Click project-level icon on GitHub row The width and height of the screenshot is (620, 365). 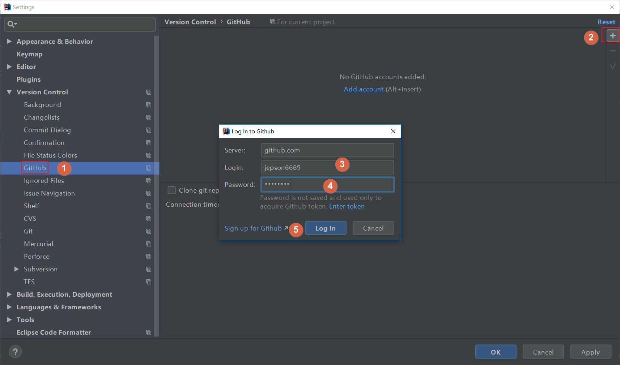(x=148, y=168)
